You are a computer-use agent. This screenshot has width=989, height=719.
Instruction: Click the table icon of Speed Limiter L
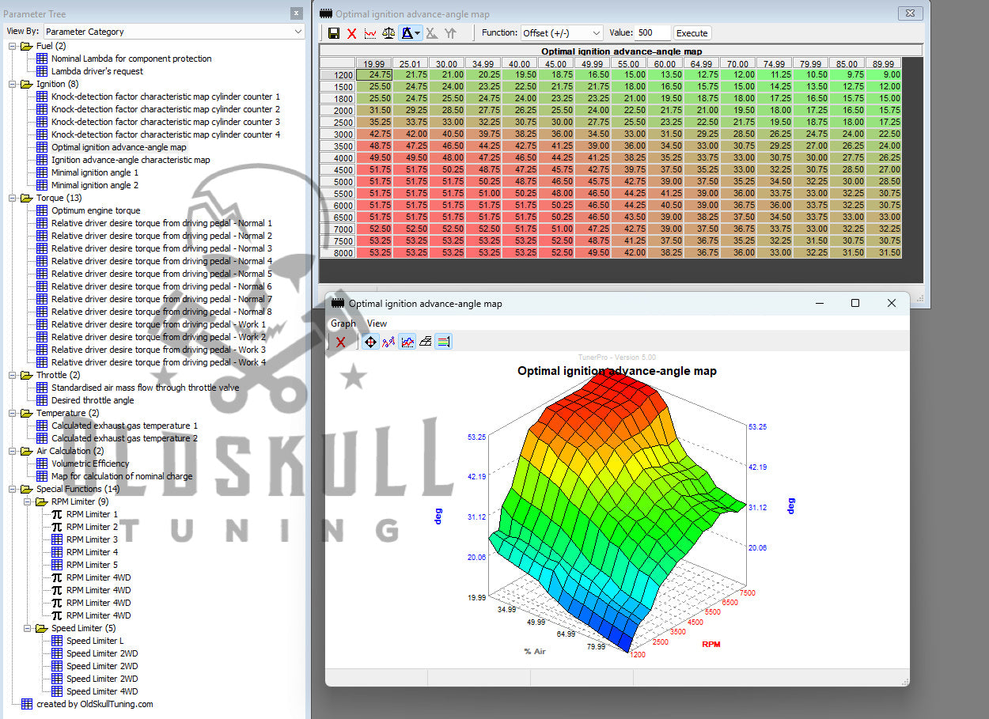click(57, 641)
